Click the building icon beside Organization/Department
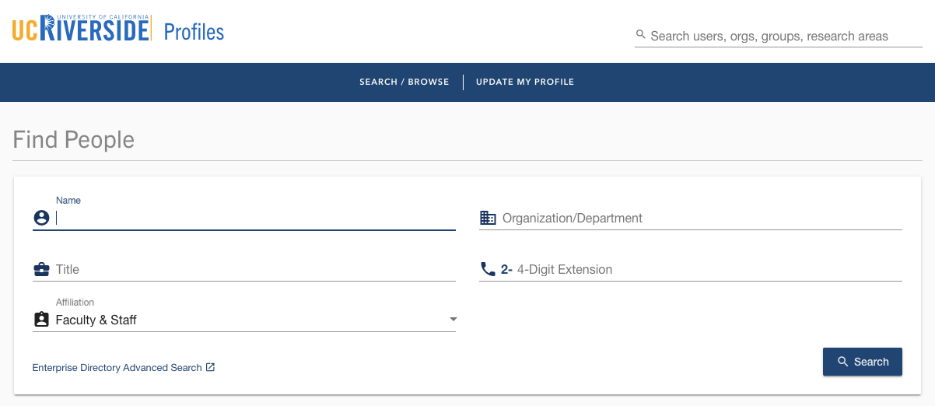Viewport: 935px width, 406px height. click(x=488, y=219)
